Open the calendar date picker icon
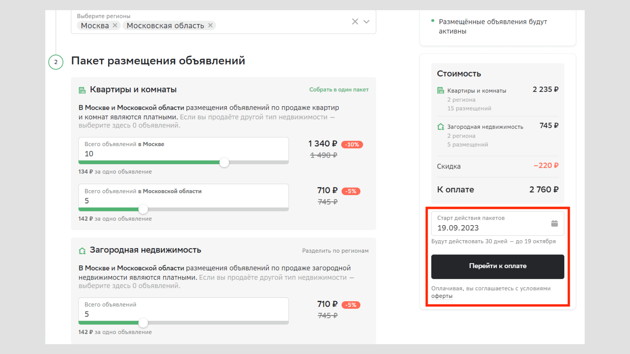630x354 pixels. coord(555,223)
